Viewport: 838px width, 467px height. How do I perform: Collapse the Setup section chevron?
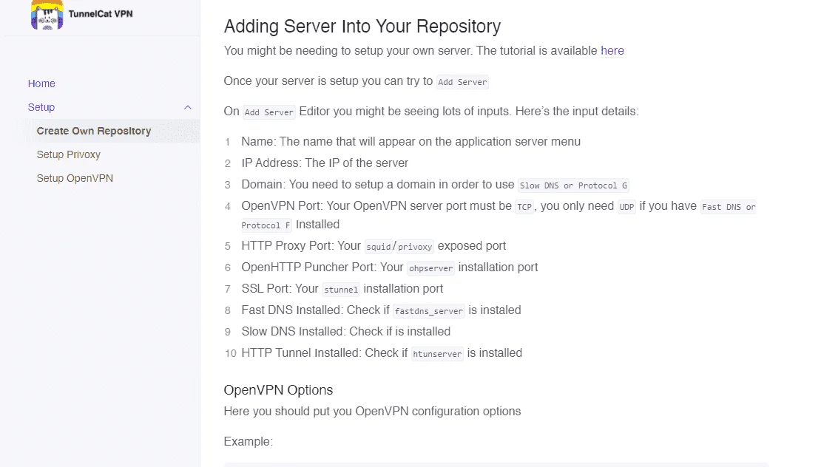pos(188,107)
